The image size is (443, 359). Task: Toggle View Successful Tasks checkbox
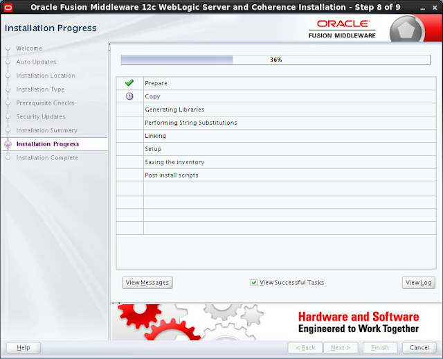point(254,283)
